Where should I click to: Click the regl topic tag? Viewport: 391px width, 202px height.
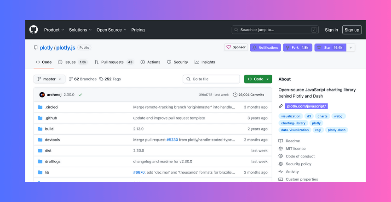[x=318, y=130]
